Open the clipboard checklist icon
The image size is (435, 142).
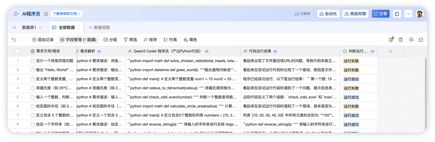pos(401,40)
